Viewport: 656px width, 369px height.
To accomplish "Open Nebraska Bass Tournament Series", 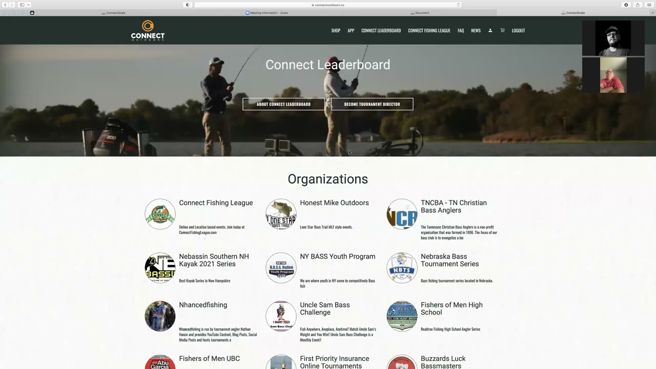I will tap(449, 260).
